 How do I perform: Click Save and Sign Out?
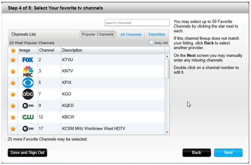click(27, 153)
